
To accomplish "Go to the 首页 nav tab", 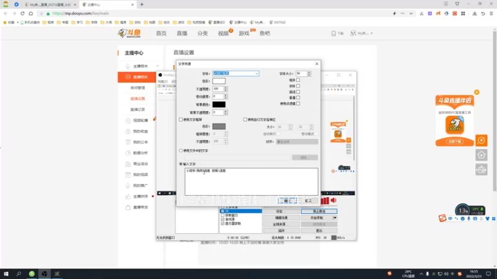I will pyautogui.click(x=161, y=33).
